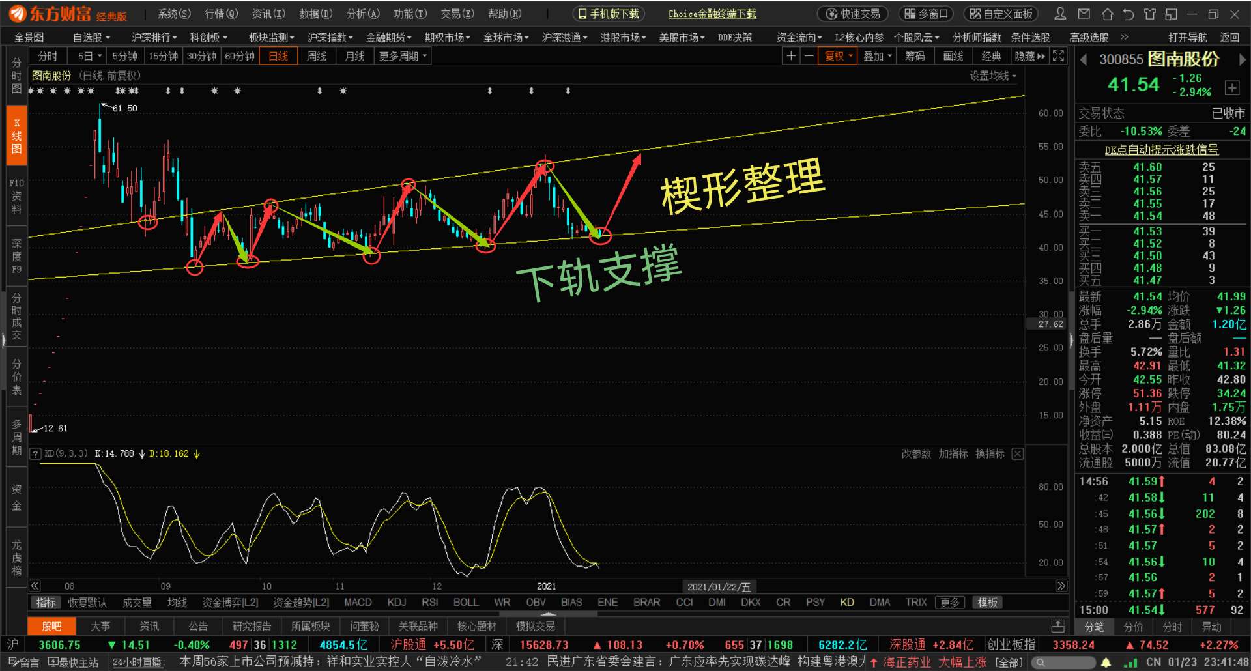Open the 深度F9 sidebar panel
Screen dimensions: 1251x671
16,256
